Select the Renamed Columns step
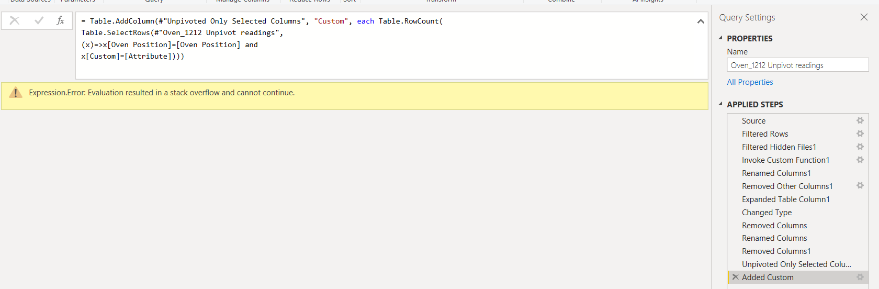Image resolution: width=879 pixels, height=289 pixels. click(797, 238)
